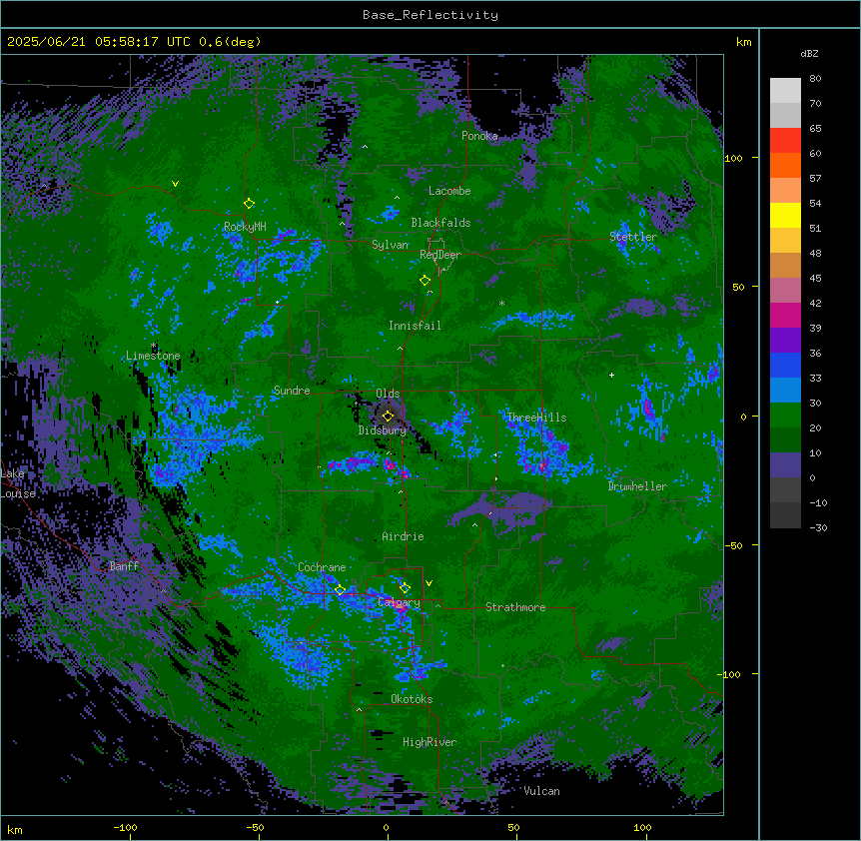Viewport: 861px width, 841px height.
Task: Select the Innisfail map label
Action: point(415,326)
